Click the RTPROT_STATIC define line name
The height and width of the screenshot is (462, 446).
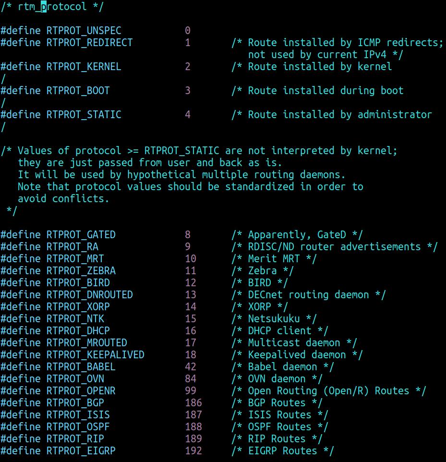tap(84, 115)
